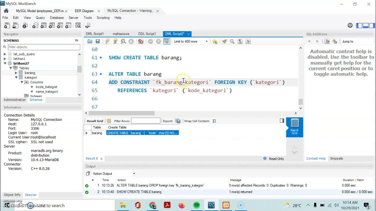Image resolution: width=376 pixels, height=211 pixels.
Task: Click the Filter Rows input field
Action: click(146, 121)
